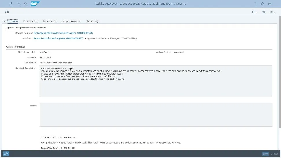This screenshot has width=281, height=158.
Task: Select the Status Log tab
Action: [x=92, y=21]
